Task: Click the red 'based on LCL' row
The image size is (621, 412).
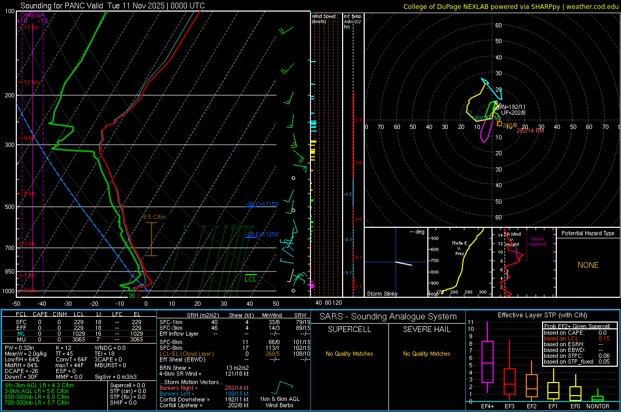Action: point(577,338)
